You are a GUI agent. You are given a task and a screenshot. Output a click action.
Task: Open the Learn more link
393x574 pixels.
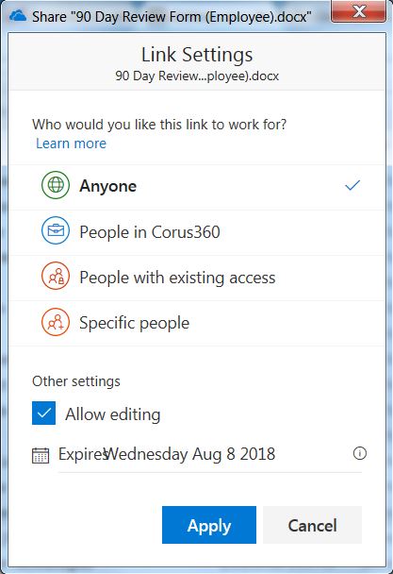[71, 143]
